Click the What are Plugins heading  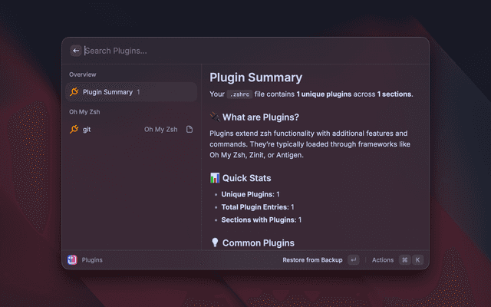point(261,117)
